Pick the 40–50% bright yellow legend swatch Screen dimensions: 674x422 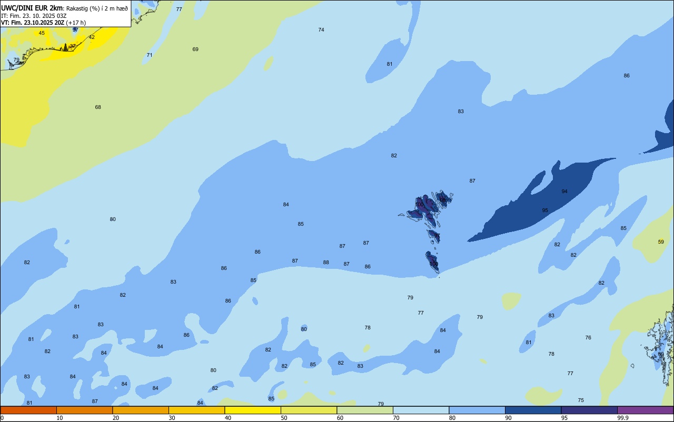click(x=253, y=410)
